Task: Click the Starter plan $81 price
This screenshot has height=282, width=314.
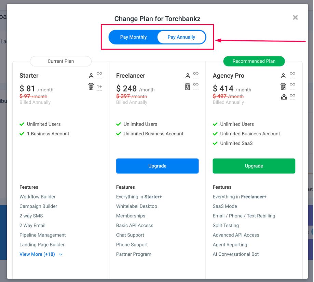Action: click(28, 89)
